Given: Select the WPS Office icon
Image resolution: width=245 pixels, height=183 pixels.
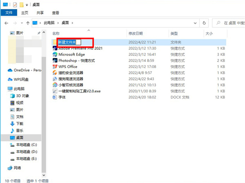Looking at the screenshot, I should (55, 67).
